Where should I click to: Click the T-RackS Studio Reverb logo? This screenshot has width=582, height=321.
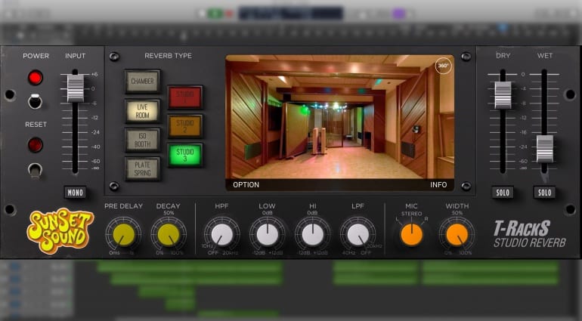coord(529,234)
